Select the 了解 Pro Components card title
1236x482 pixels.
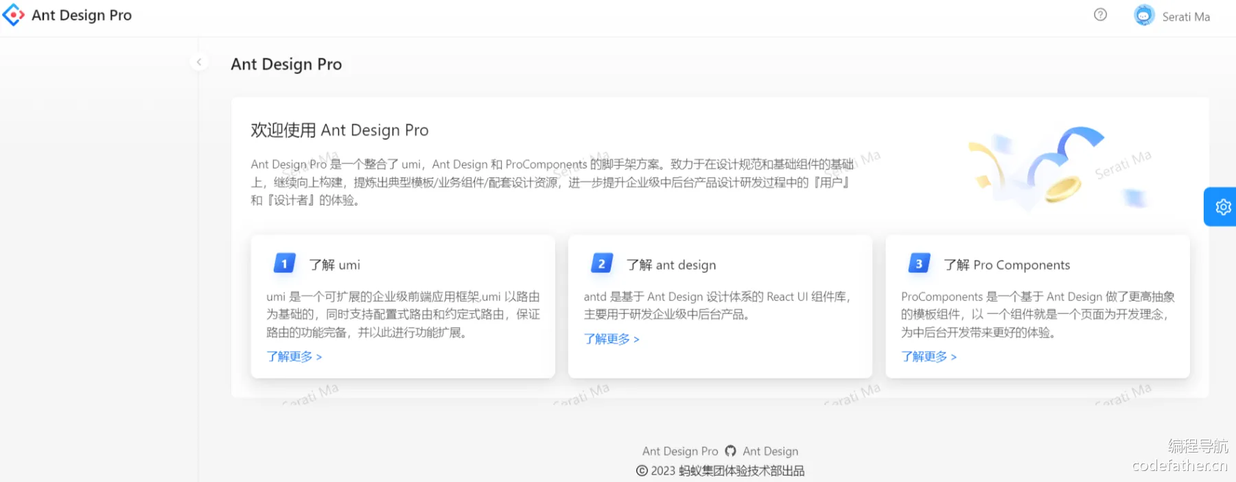1007,265
